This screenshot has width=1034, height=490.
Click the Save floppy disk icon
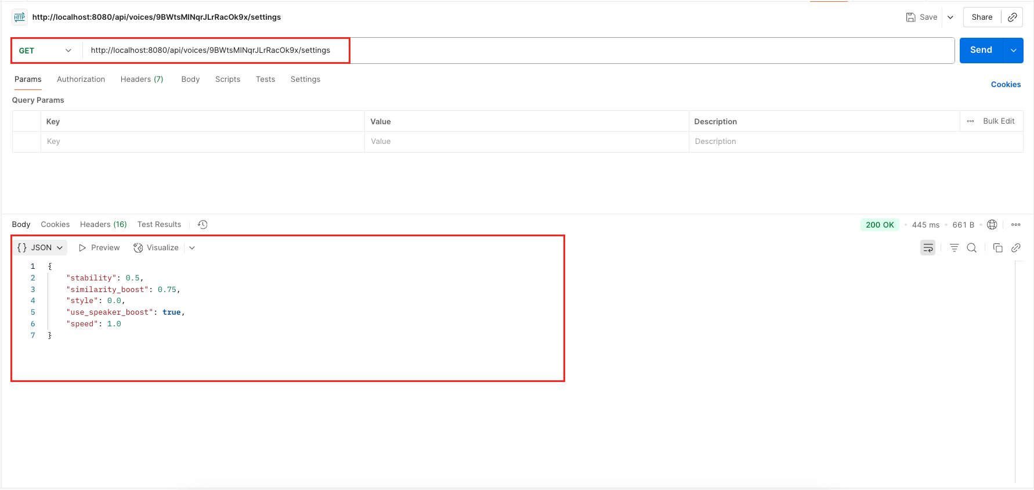coord(910,17)
